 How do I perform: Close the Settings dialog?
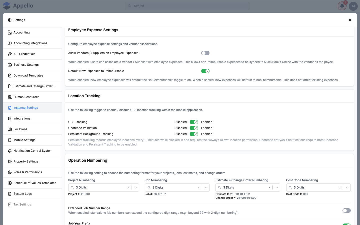350,20
